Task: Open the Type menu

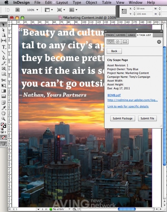Action: 77,3
